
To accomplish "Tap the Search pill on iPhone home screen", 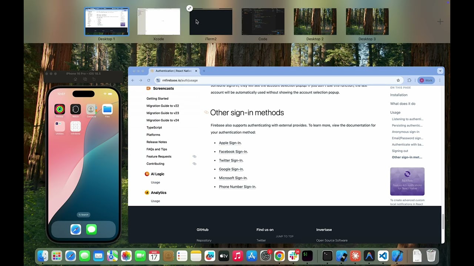I will (x=83, y=215).
